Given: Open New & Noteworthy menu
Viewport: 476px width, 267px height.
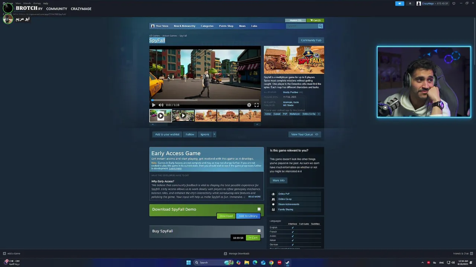Looking at the screenshot, I should [x=184, y=26].
